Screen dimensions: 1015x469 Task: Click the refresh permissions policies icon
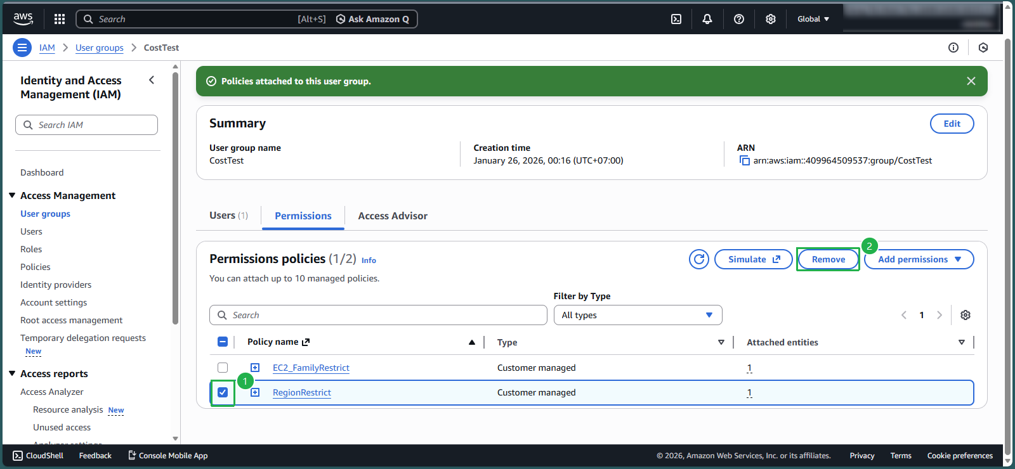[699, 259]
